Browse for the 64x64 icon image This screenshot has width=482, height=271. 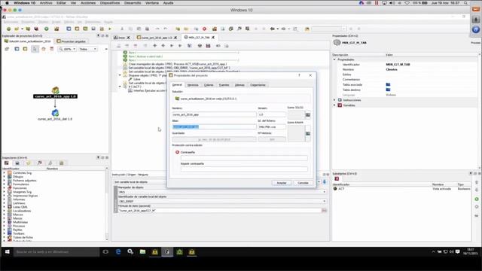pyautogui.click(x=308, y=134)
